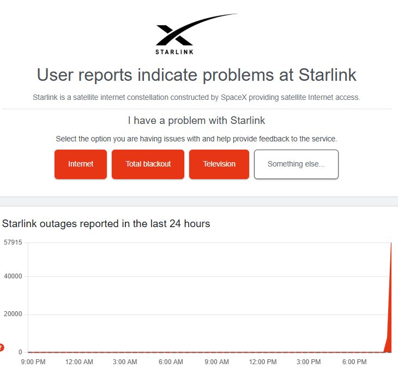Click the 40000 axis value
The width and height of the screenshot is (398, 374).
13,276
